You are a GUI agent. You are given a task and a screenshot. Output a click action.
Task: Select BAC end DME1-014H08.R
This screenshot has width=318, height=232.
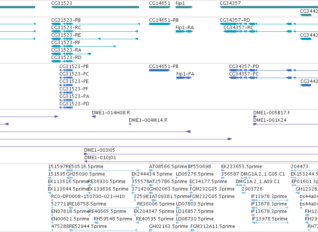point(111,113)
